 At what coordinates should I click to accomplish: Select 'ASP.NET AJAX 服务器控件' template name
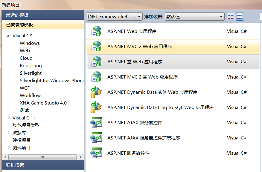135,122
